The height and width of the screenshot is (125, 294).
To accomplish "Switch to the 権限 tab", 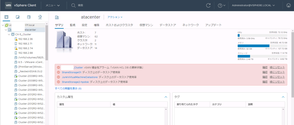I will [96, 25].
